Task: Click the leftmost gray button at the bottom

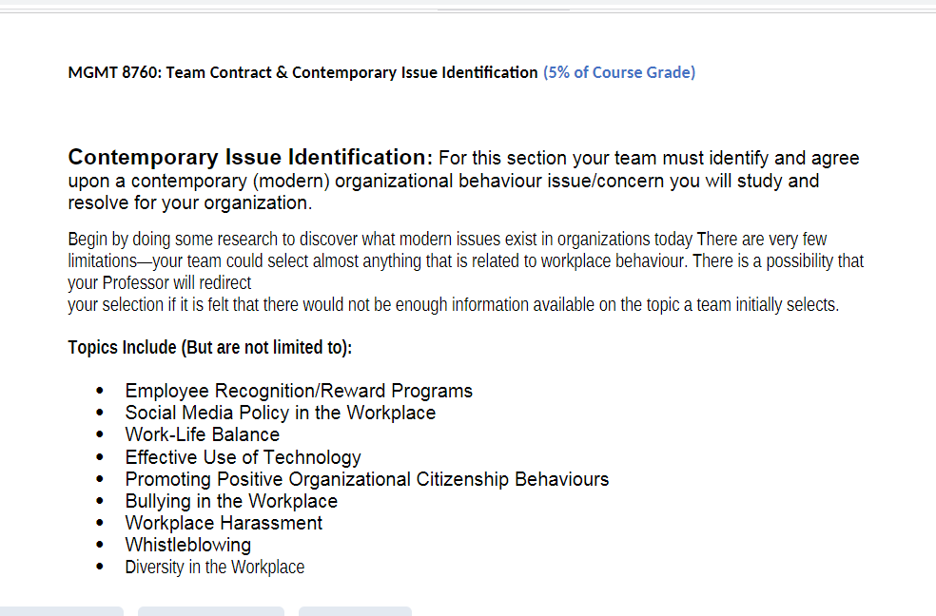Action: (x=61, y=611)
